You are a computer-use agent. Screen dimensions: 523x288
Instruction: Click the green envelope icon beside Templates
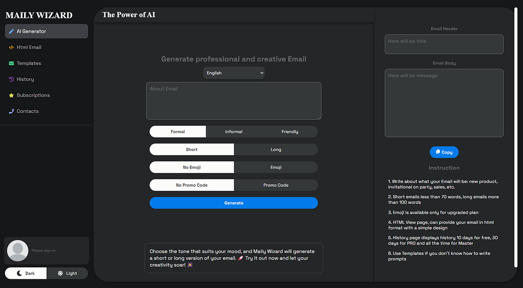click(x=12, y=63)
